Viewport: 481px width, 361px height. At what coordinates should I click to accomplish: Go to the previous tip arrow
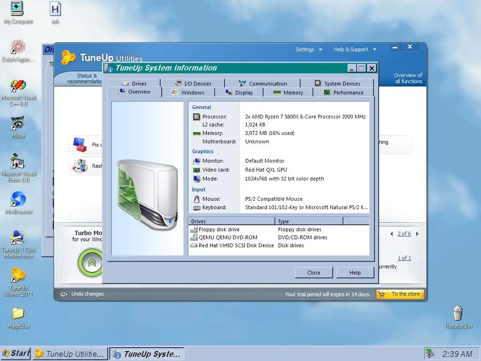(391, 234)
